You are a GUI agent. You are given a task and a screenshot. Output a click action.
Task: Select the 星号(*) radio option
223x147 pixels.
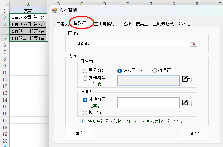[x=85, y=71]
